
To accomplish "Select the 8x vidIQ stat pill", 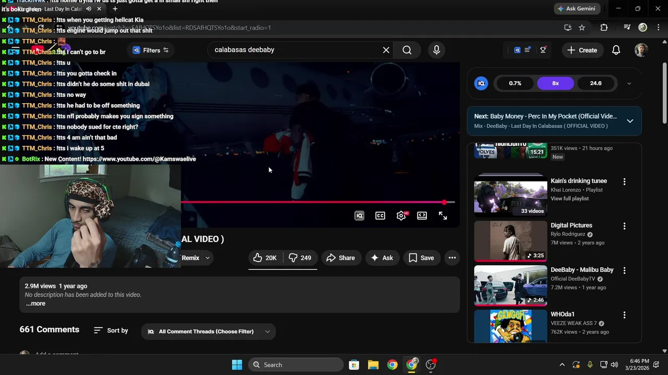I will click(555, 83).
